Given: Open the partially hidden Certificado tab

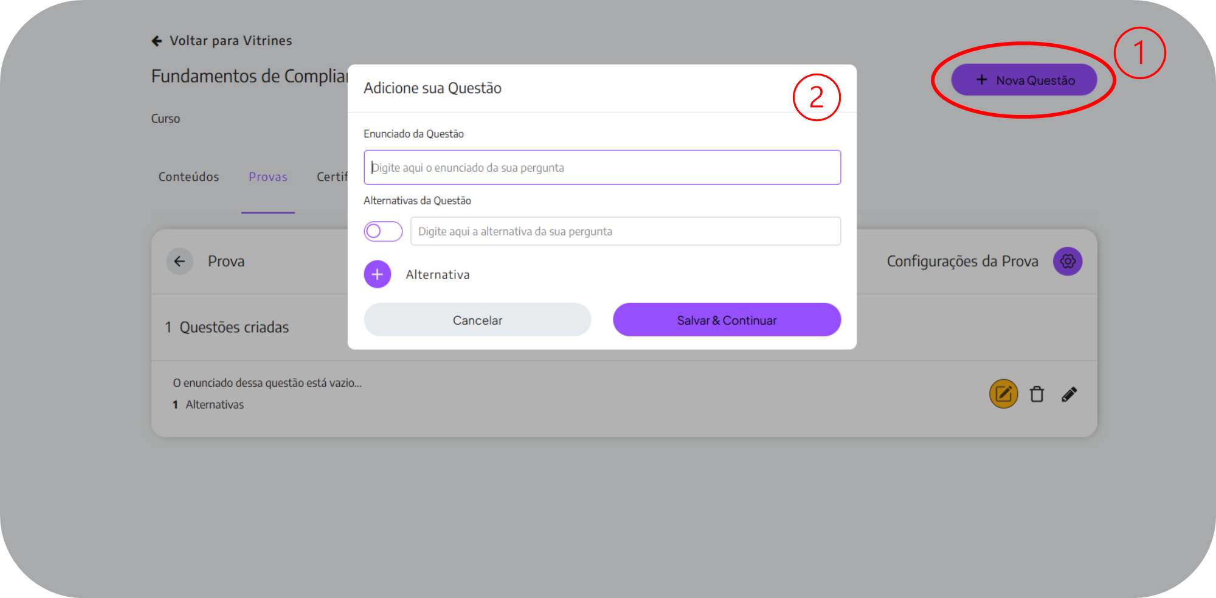Looking at the screenshot, I should 331,177.
